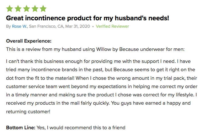This screenshot has width=216, height=135.
Task: Click the Overall Experience heading
Action: (x=29, y=41)
